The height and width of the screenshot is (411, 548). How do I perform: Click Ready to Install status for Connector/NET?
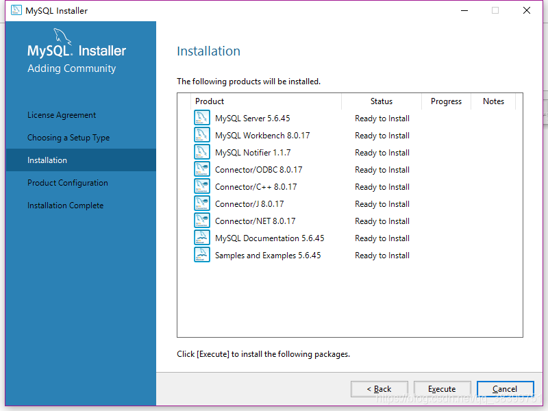382,221
